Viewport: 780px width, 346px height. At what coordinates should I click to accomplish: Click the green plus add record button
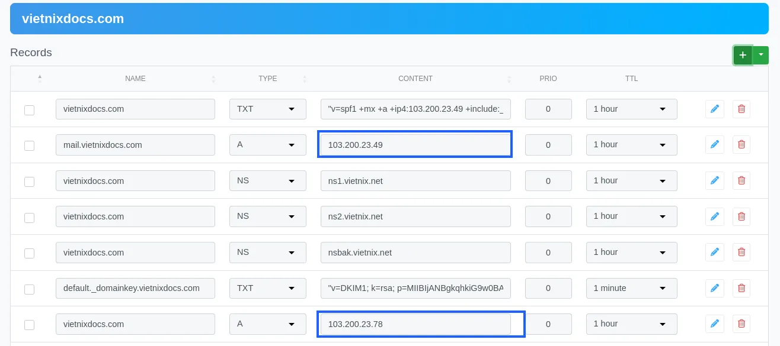click(x=743, y=55)
